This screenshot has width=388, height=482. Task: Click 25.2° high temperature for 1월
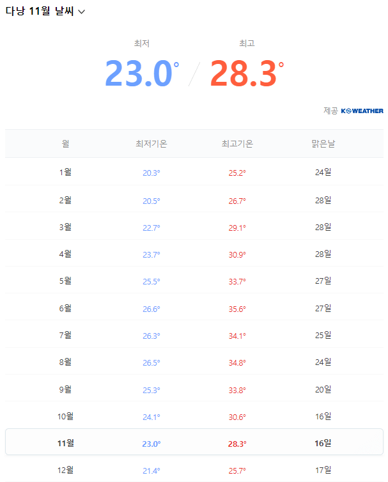click(237, 173)
